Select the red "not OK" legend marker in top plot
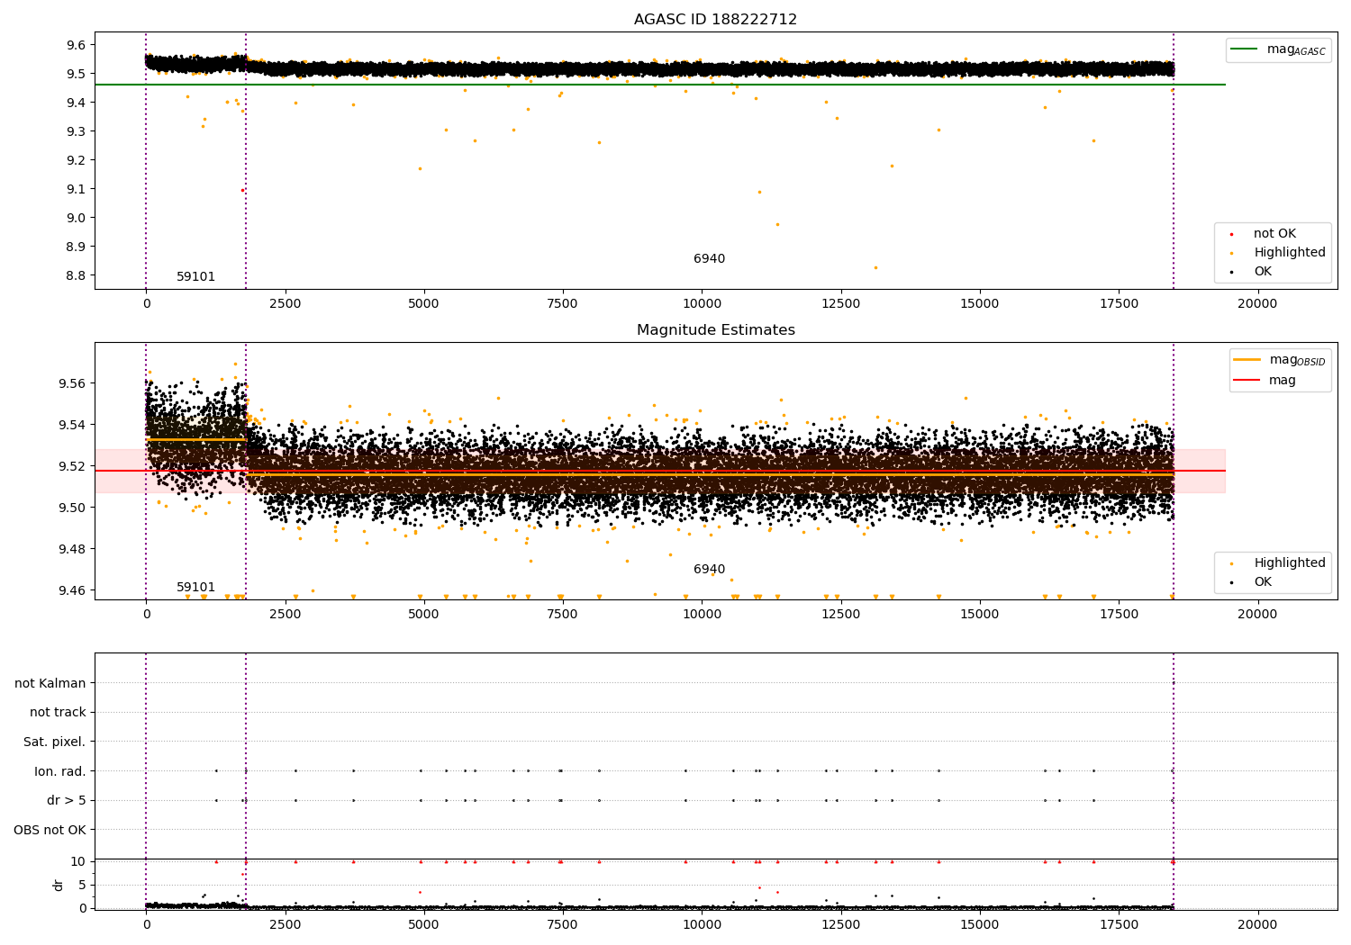The image size is (1351, 945). point(1231,234)
